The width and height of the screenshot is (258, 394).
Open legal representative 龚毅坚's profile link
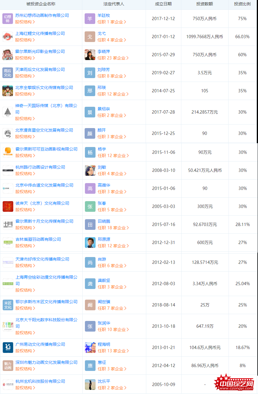104,280
